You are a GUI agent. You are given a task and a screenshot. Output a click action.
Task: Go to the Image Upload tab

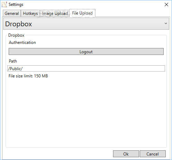point(55,13)
